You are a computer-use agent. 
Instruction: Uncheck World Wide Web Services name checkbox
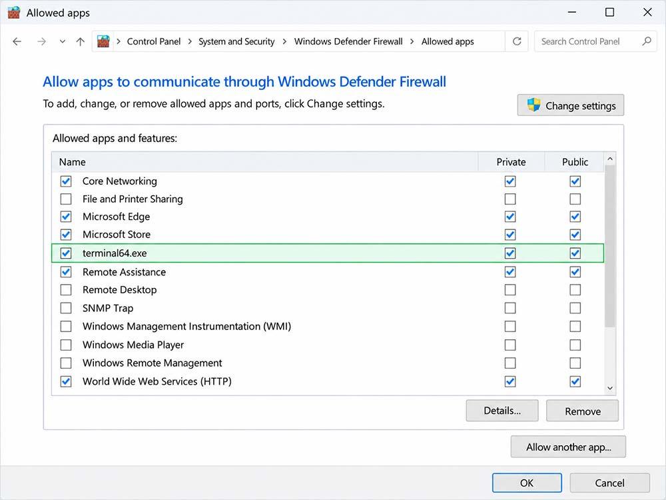[66, 381]
